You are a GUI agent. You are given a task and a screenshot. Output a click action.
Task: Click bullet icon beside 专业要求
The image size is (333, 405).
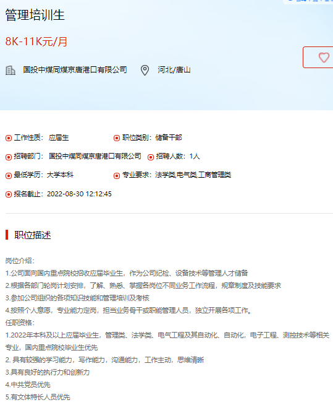pyautogui.click(x=117, y=176)
